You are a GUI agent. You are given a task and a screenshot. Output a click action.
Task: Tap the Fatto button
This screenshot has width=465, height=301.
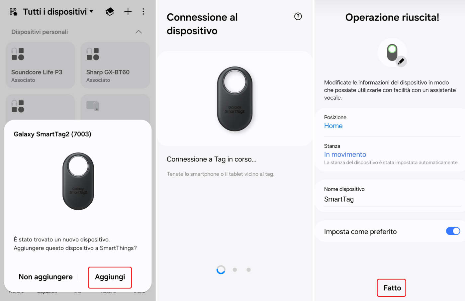[x=392, y=288]
